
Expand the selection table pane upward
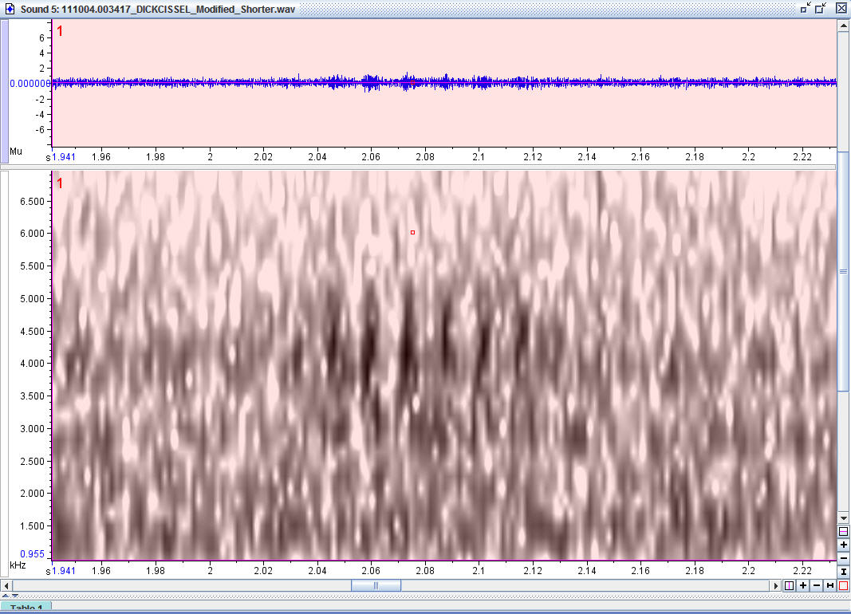pos(5,596)
